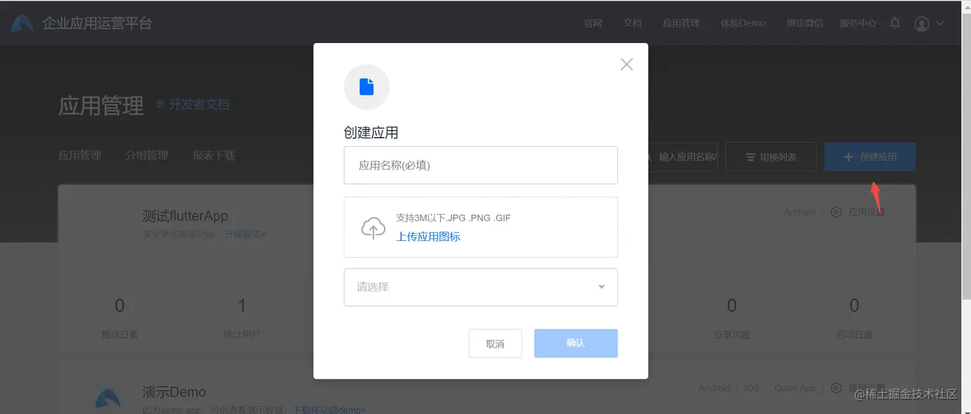Screen dimensions: 971x414
Task: Open the user avatar menu
Action: [x=922, y=24]
